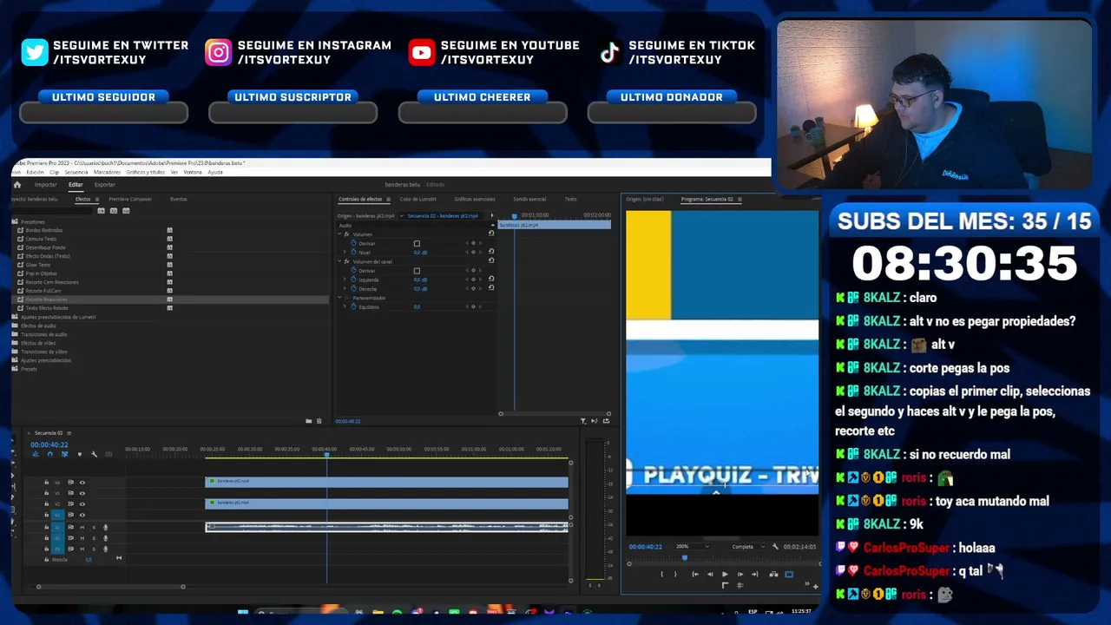Go to the Premiere Pro Home screen icon
Screen dimensions: 1111x625
[x=16, y=185]
